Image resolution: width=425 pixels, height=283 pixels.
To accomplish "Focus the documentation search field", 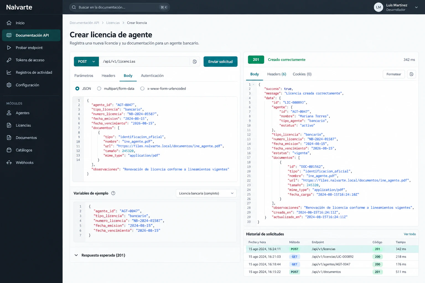I will click(x=120, y=7).
